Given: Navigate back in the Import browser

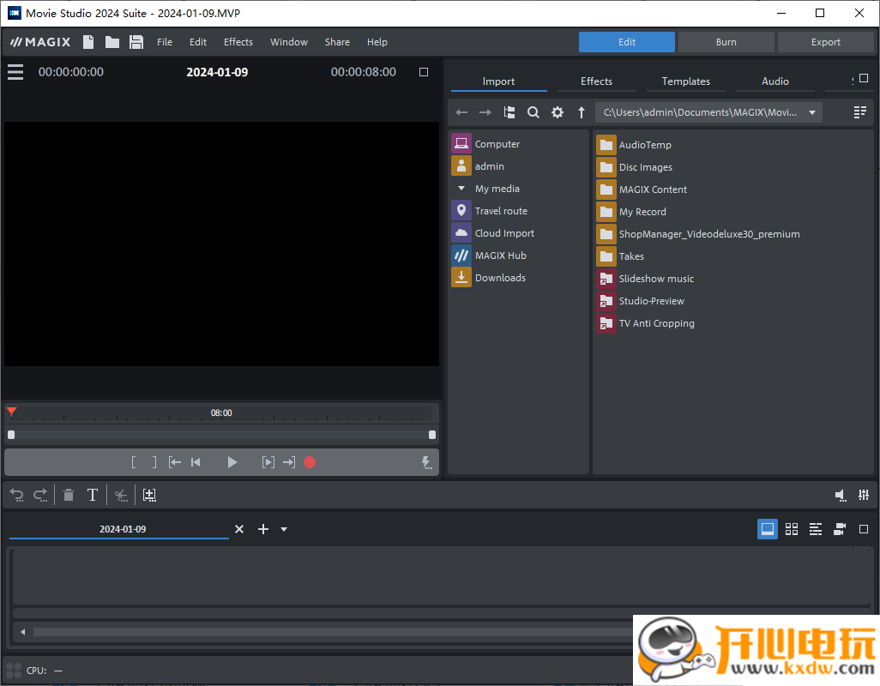Looking at the screenshot, I should [x=461, y=112].
